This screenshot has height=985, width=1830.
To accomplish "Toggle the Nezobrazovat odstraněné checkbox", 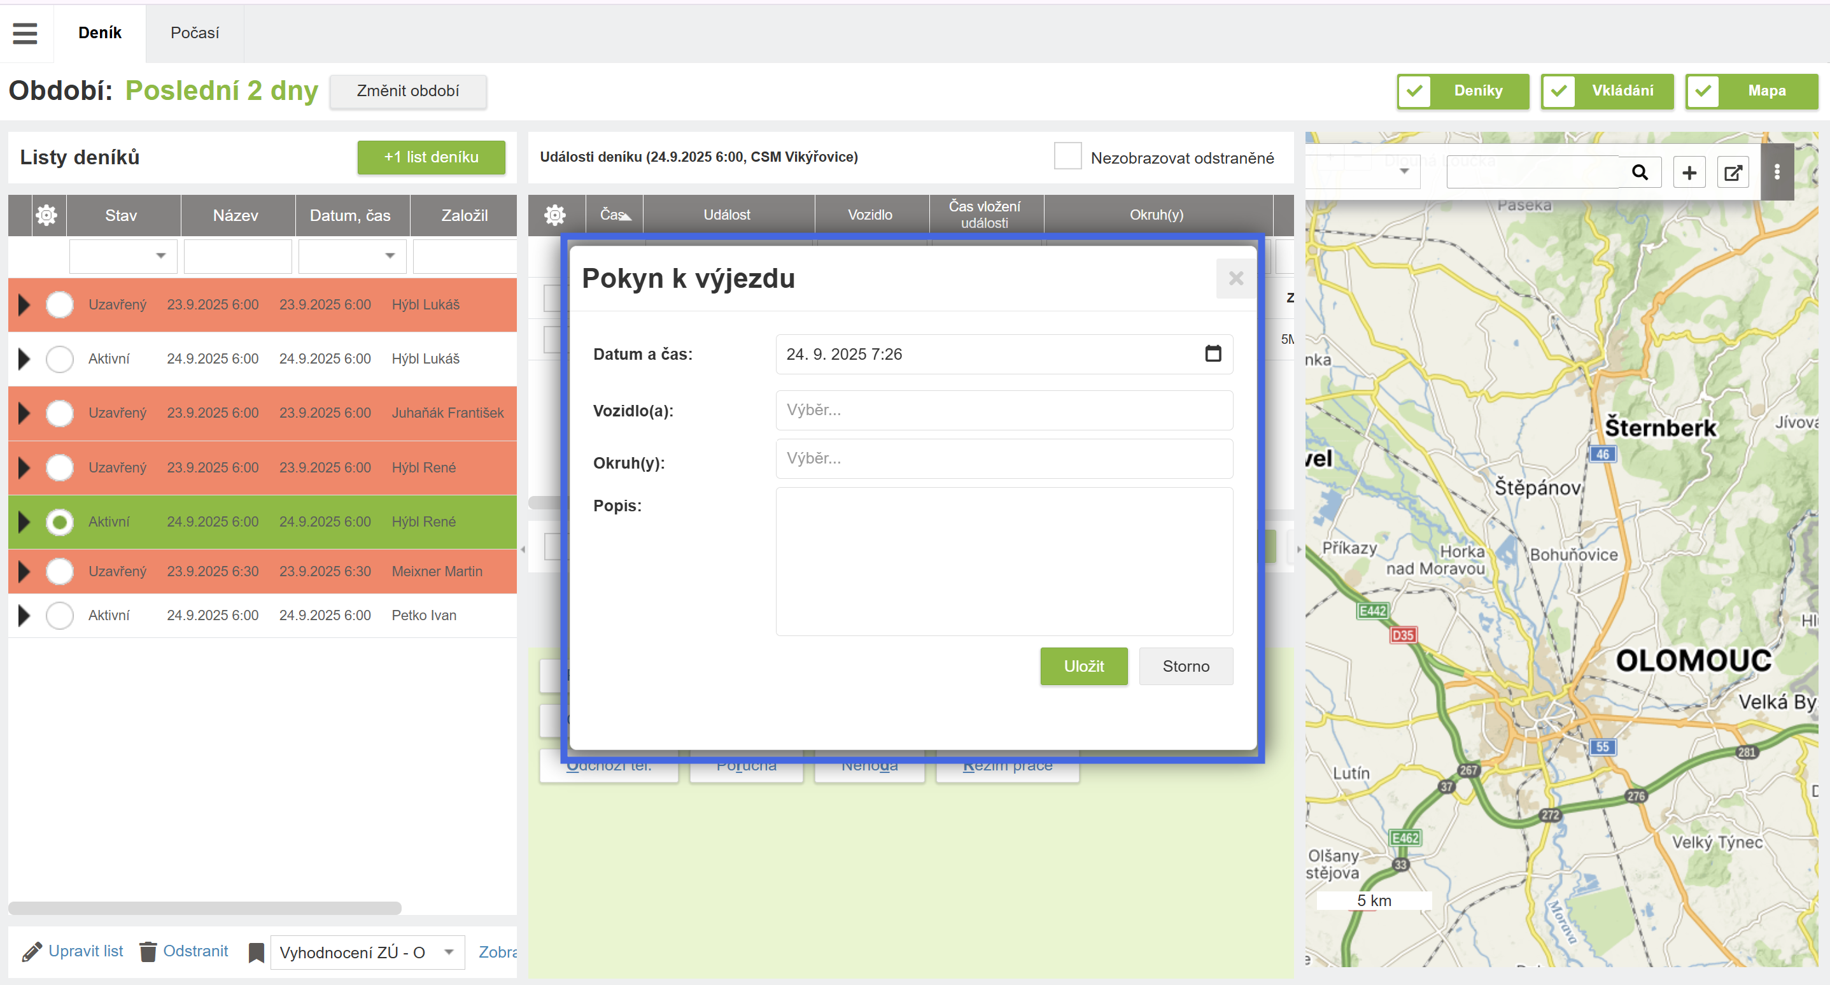I will 1067,157.
